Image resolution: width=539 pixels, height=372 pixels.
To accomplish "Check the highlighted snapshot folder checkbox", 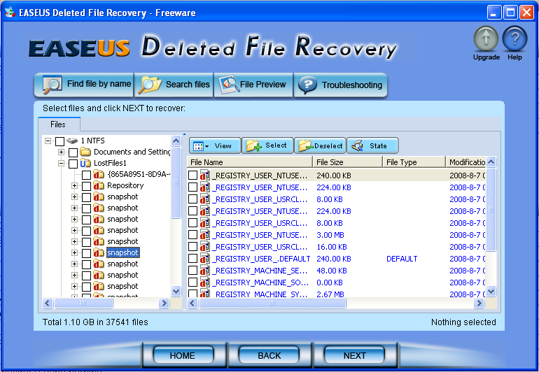I will (x=86, y=253).
